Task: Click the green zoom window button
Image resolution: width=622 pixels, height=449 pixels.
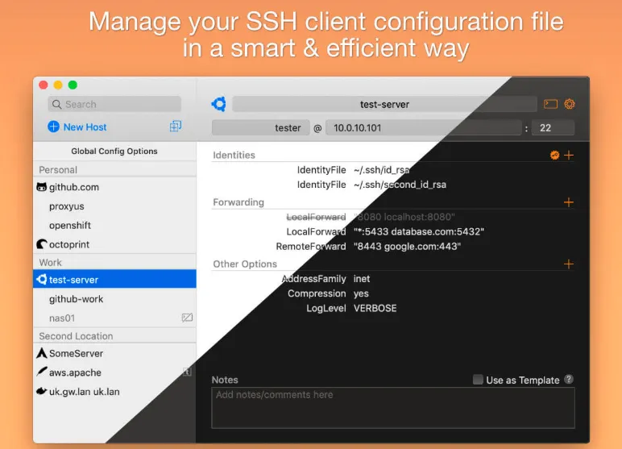Action: 73,85
